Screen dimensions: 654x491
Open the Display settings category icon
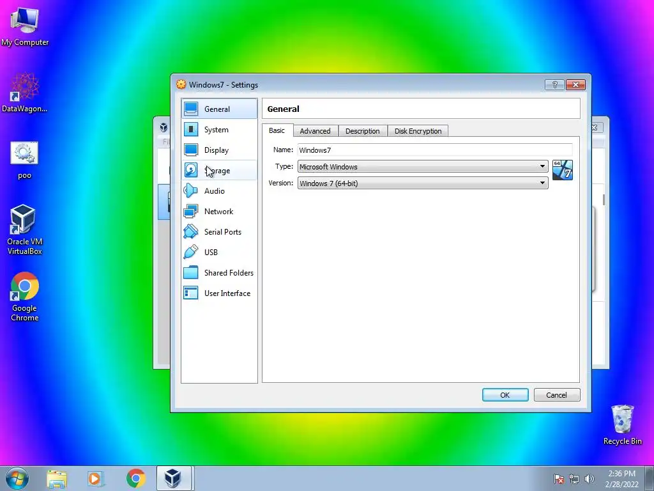point(191,150)
